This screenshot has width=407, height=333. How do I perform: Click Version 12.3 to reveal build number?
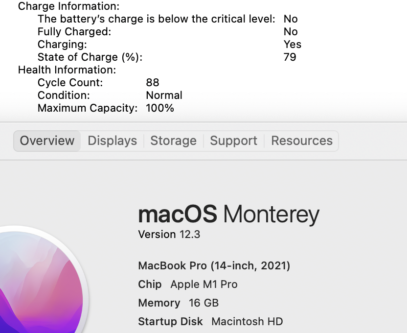point(169,235)
